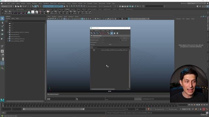
Task: Activate the Move tool in the toolbox
Action: coord(2,30)
